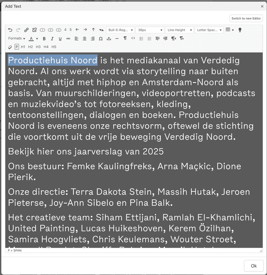Remove link with the broken chain icon

coord(34,30)
